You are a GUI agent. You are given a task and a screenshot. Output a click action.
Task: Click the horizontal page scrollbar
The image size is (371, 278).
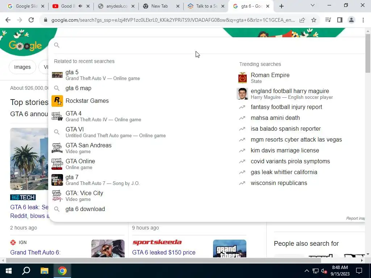[163, 260]
